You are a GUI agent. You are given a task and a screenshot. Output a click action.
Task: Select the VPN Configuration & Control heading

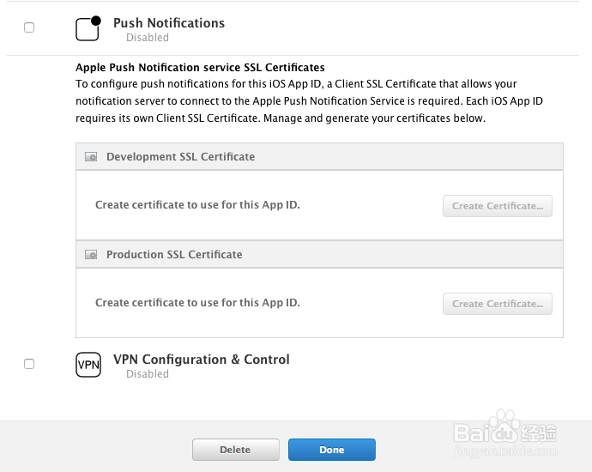click(x=202, y=360)
